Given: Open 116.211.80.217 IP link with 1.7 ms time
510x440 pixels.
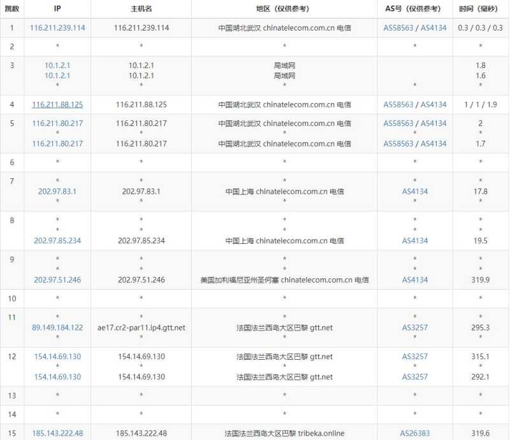Looking at the screenshot, I should (57, 144).
